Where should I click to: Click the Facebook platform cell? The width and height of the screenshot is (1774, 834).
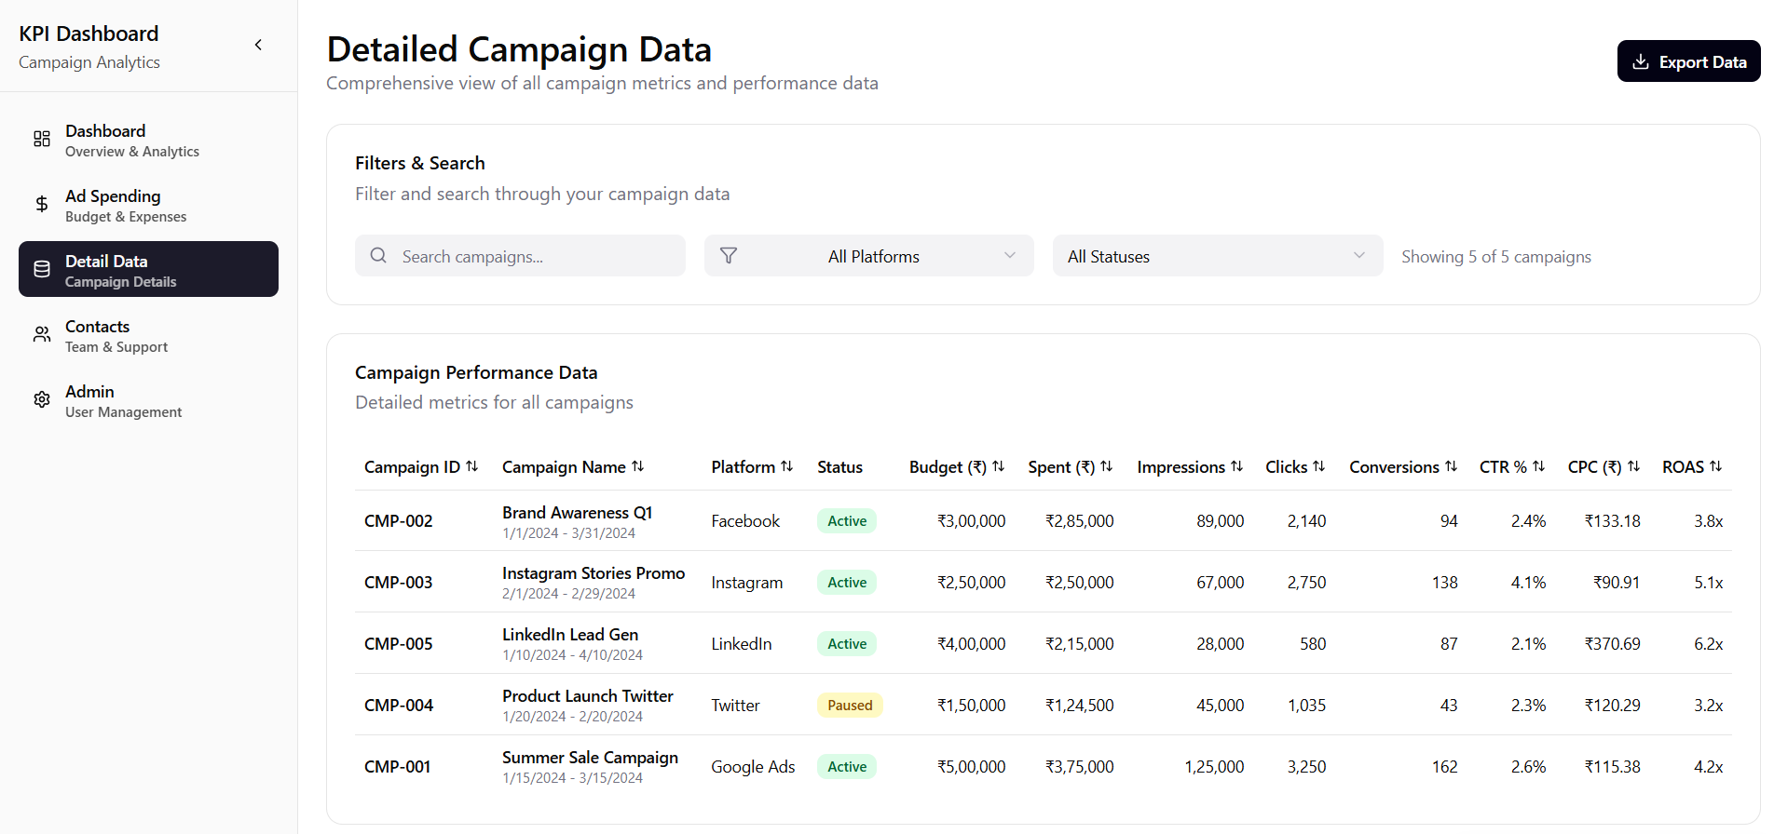pos(745,521)
